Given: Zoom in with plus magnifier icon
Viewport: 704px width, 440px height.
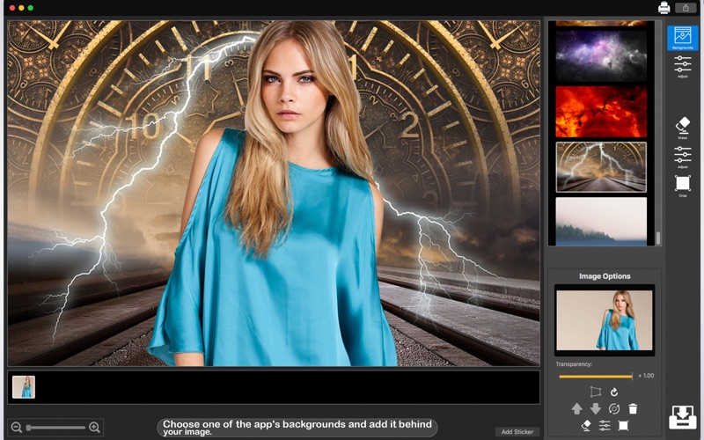Looking at the screenshot, I should pos(94,427).
